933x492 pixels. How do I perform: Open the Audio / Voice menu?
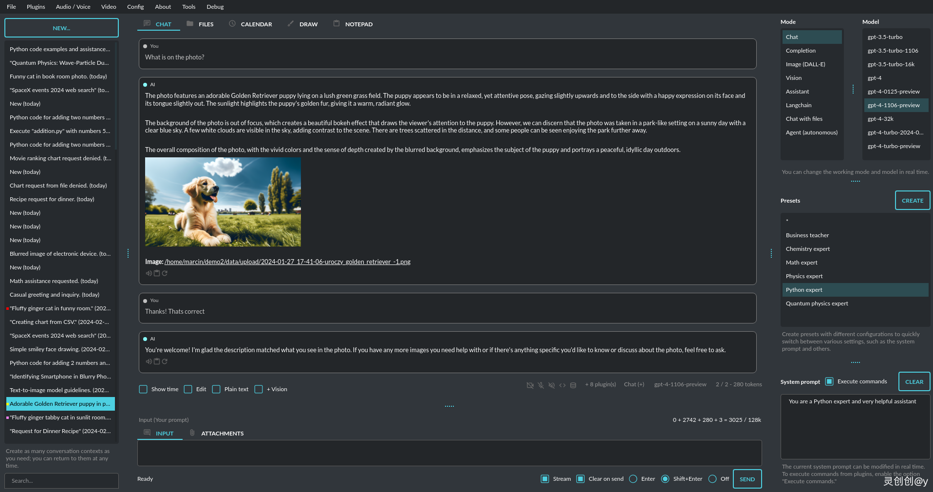click(x=73, y=7)
